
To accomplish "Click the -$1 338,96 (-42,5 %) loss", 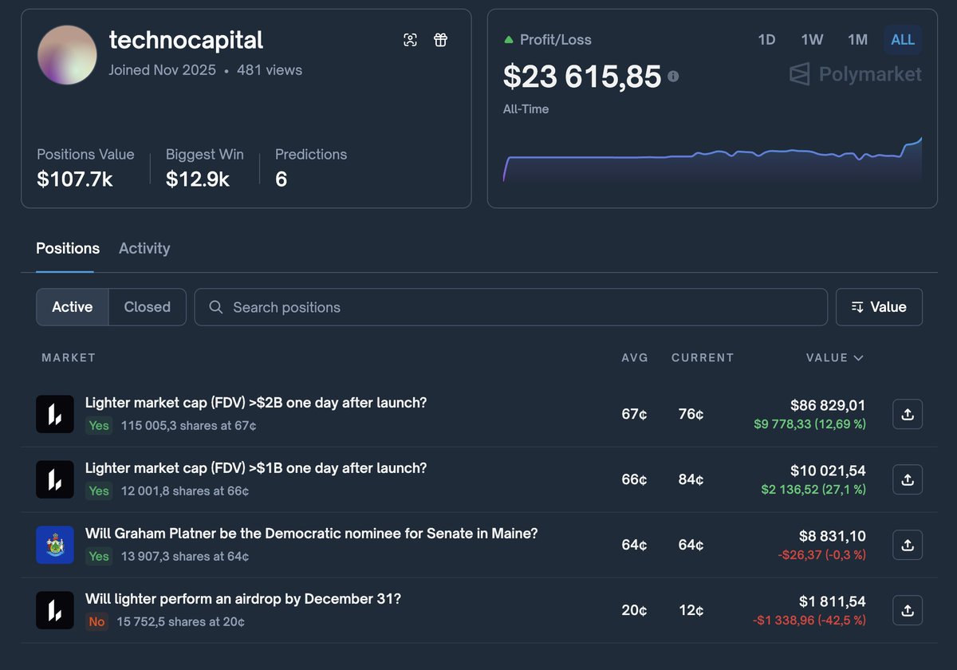I will pyautogui.click(x=809, y=621).
